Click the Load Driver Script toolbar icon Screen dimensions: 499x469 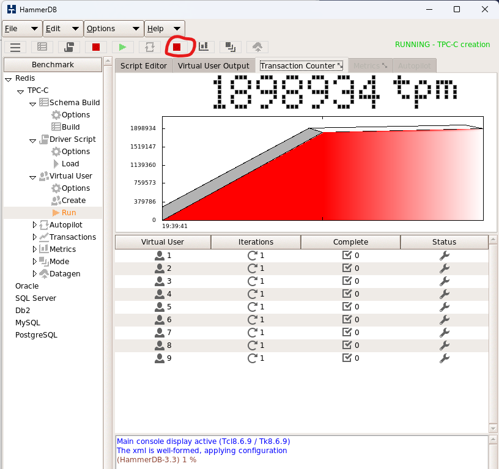click(x=68, y=47)
